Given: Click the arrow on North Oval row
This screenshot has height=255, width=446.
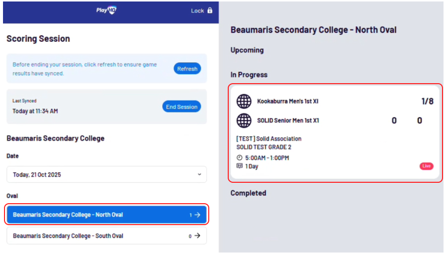Looking at the screenshot, I should pyautogui.click(x=197, y=215).
